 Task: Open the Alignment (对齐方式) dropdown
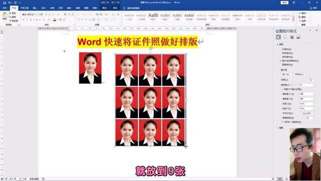pyautogui.click(x=308, y=113)
